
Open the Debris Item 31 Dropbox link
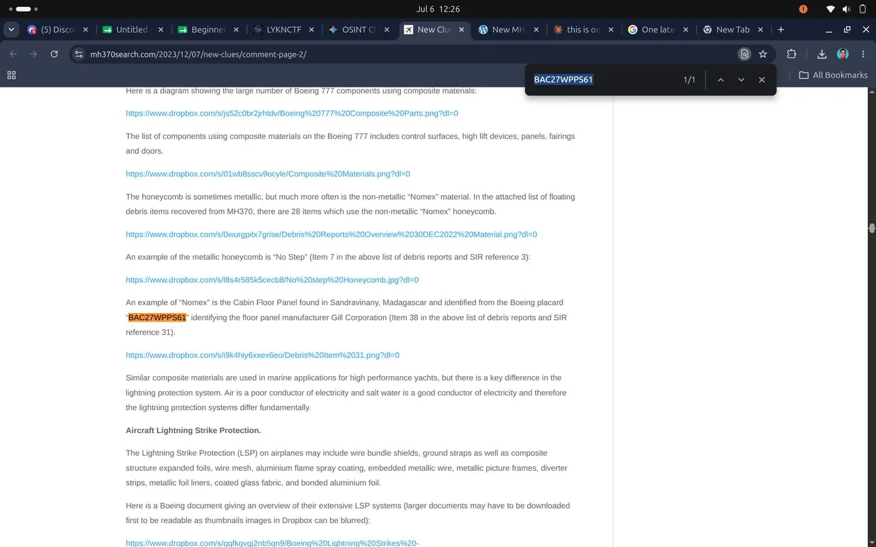tap(262, 355)
